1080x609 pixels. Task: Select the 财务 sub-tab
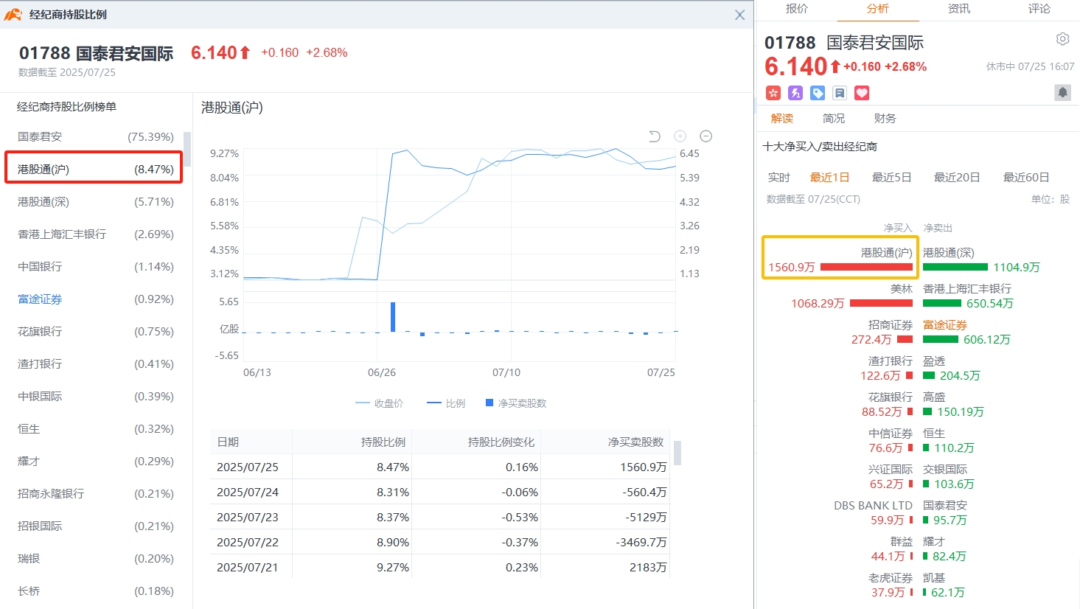(x=885, y=119)
